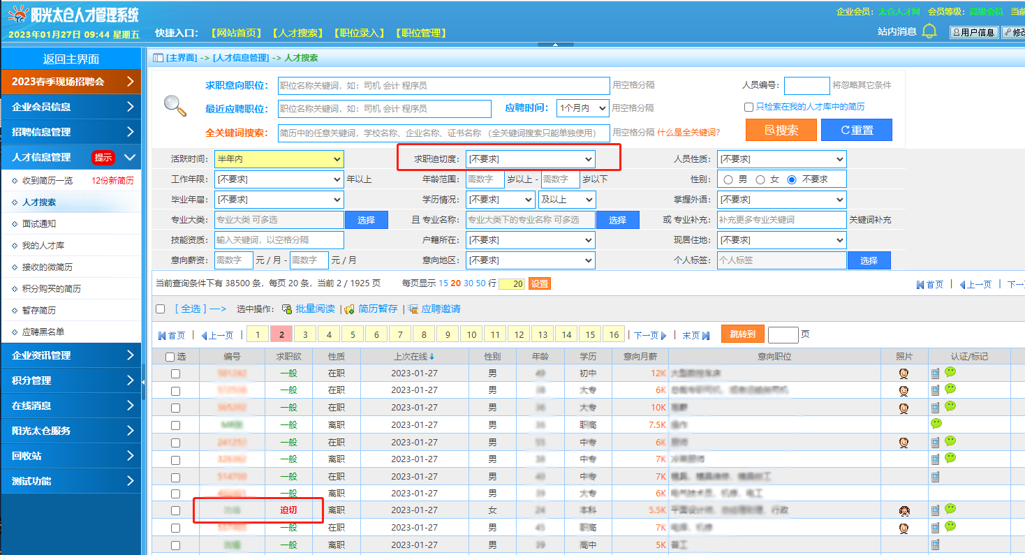This screenshot has height=555, width=1025.
Task: Click the notification bell icon
Action: pos(929,31)
